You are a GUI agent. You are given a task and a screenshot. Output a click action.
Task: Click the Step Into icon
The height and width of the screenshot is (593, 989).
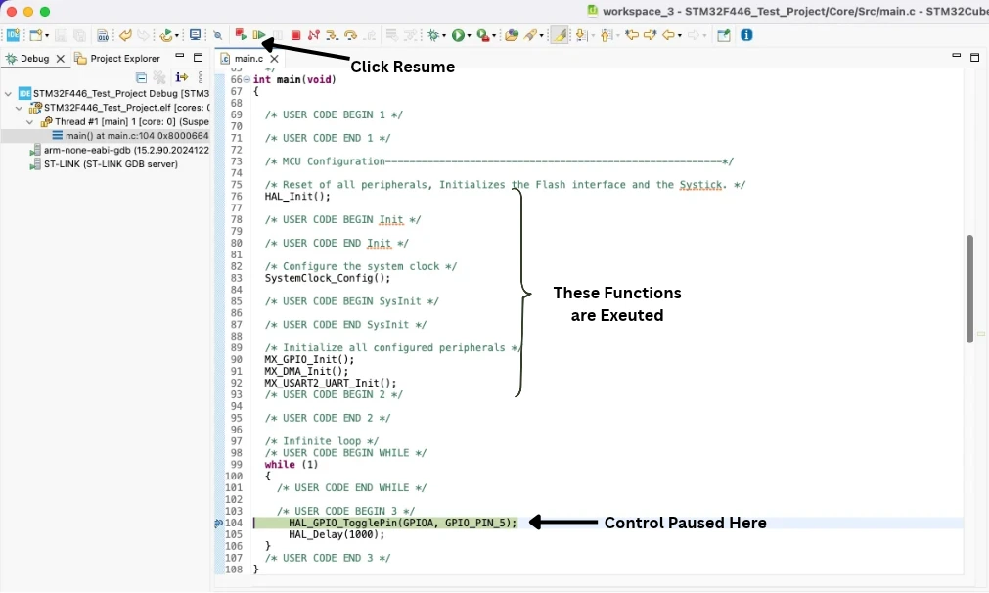pos(332,35)
